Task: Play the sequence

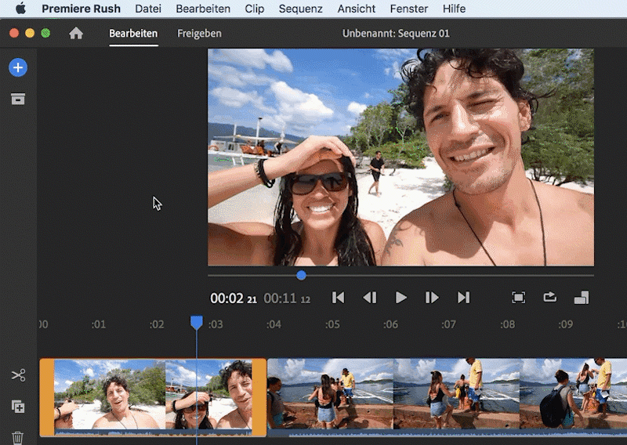Action: coord(401,298)
